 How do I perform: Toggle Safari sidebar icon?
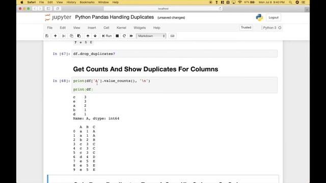point(48,9)
